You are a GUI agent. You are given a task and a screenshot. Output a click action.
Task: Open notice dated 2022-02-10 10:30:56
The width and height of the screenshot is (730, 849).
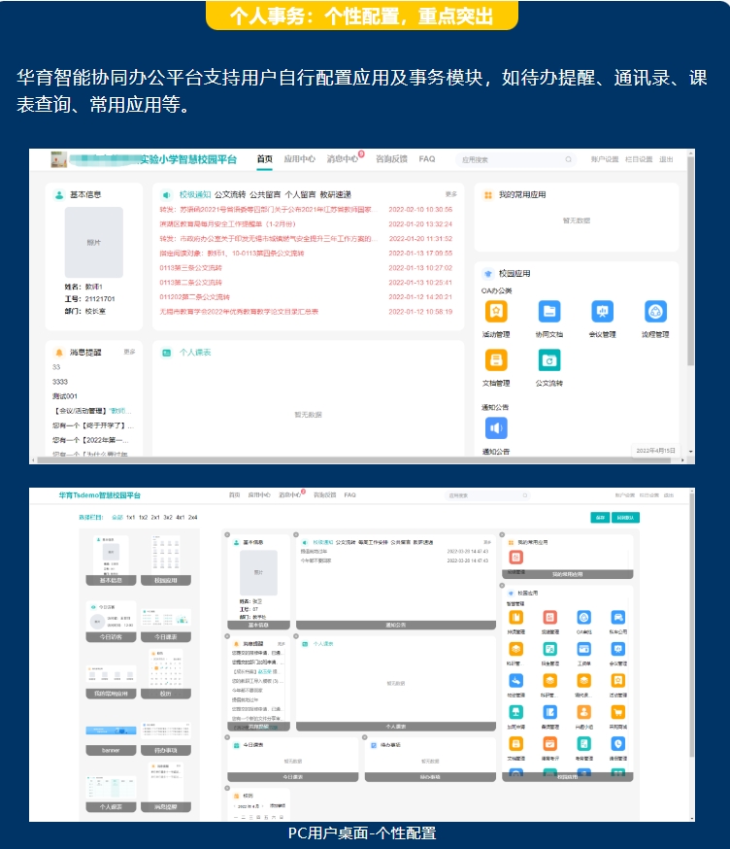click(x=306, y=210)
